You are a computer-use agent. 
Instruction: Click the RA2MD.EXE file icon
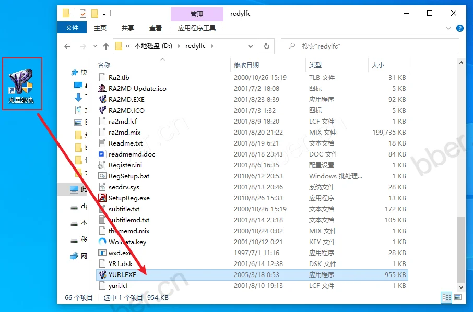102,99
